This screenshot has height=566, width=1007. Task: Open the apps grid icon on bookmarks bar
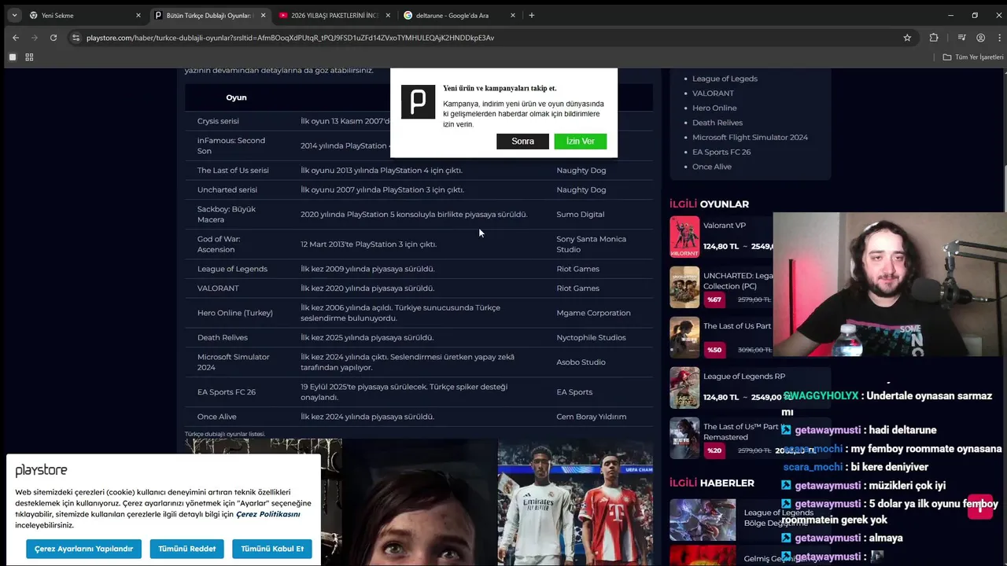pyautogui.click(x=29, y=57)
